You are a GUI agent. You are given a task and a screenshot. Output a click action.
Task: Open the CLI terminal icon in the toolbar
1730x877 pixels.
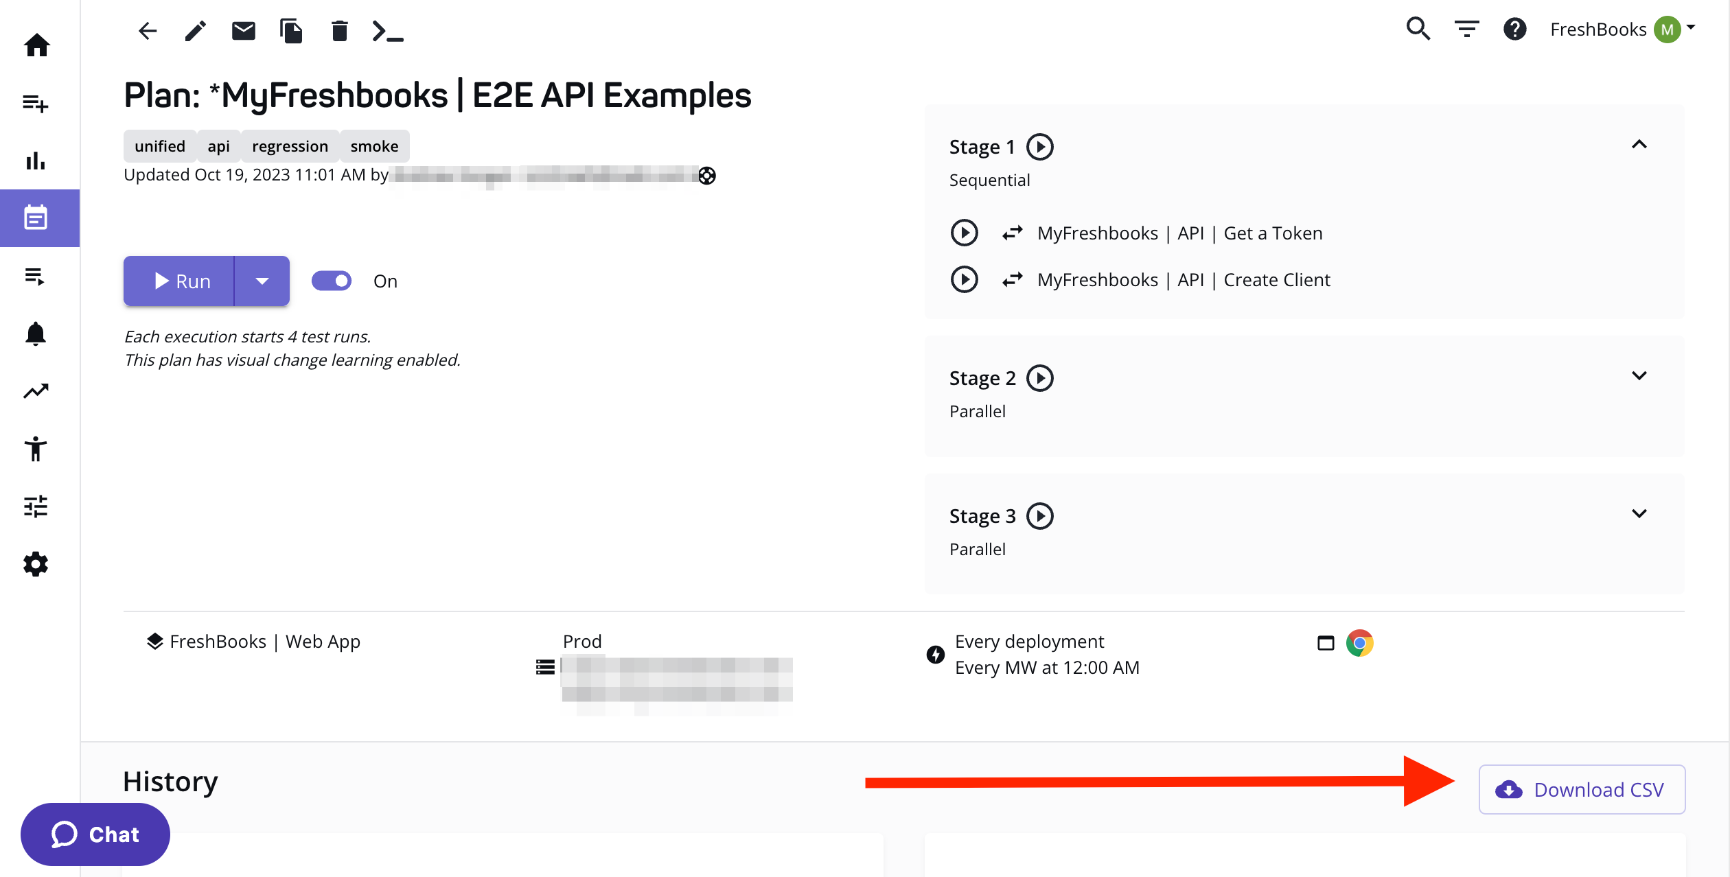pos(387,30)
